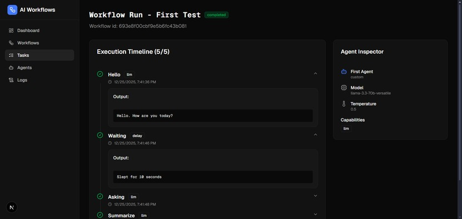Viewport: 462px width, 219px height.
Task: Click the 'Output:' label in Hello step
Action: (121, 97)
